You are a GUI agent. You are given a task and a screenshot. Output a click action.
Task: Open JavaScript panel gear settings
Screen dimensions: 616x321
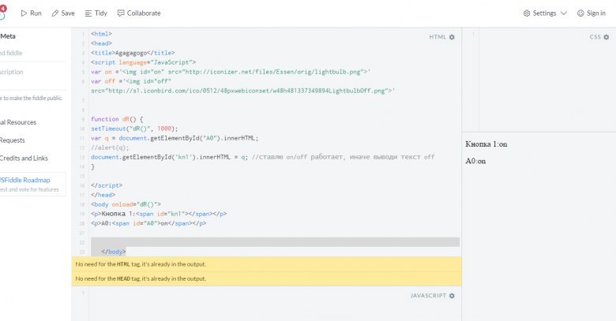[x=452, y=296]
